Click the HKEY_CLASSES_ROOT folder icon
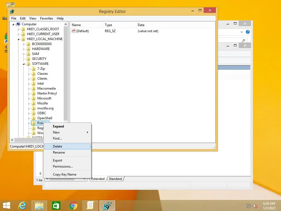This screenshot has height=211, width=281. pos(23,29)
